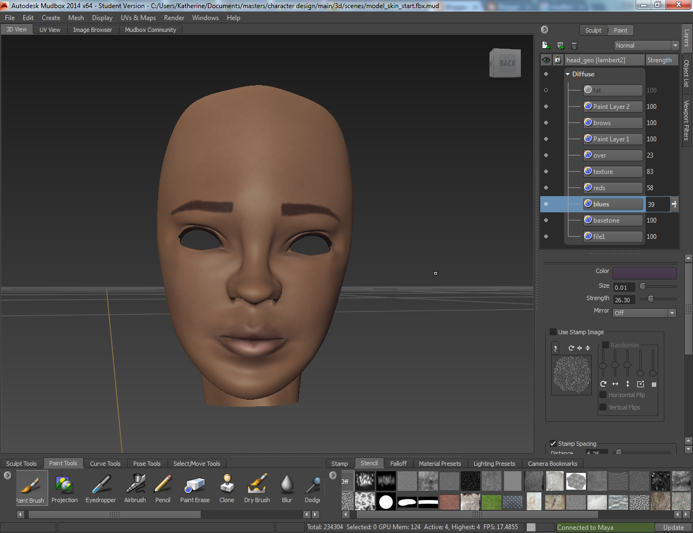Select the Clone tool
693x533 pixels.
click(x=227, y=487)
